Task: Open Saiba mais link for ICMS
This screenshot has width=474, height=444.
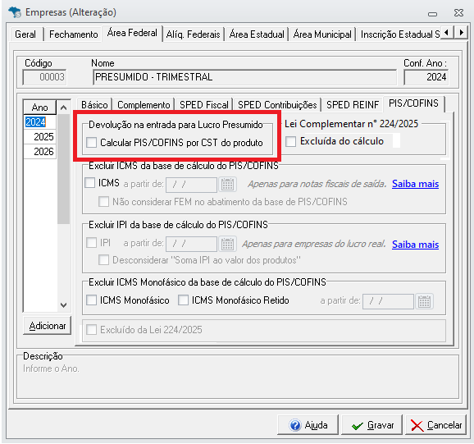Action: 415,184
